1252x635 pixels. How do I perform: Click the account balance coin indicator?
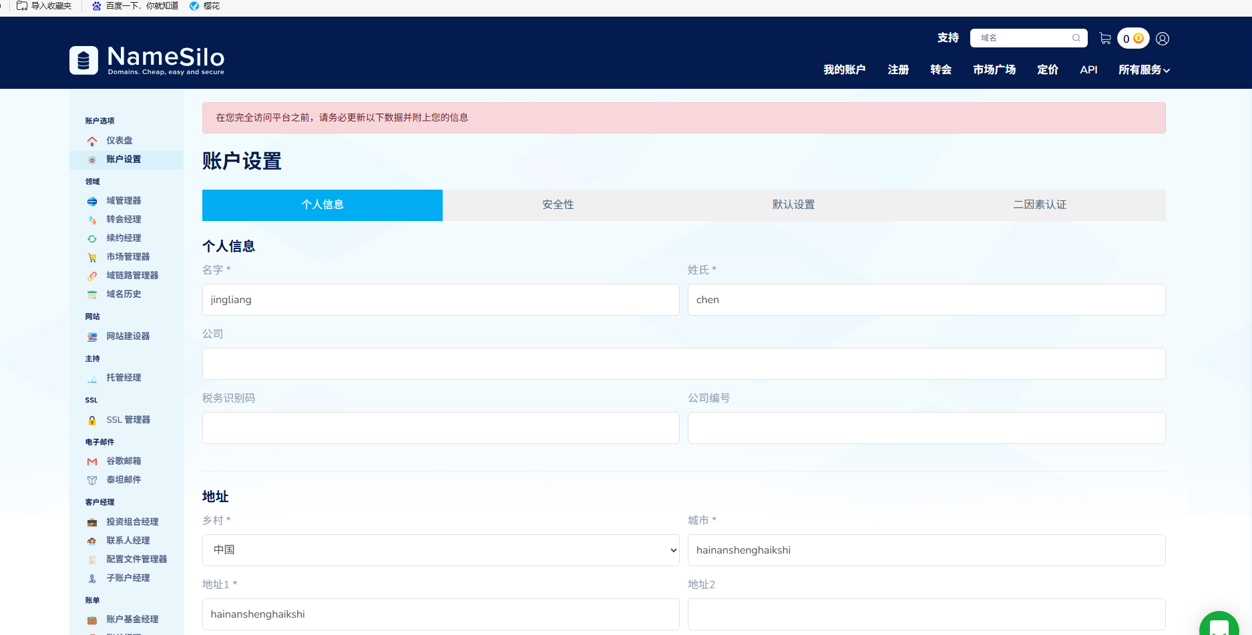1133,39
